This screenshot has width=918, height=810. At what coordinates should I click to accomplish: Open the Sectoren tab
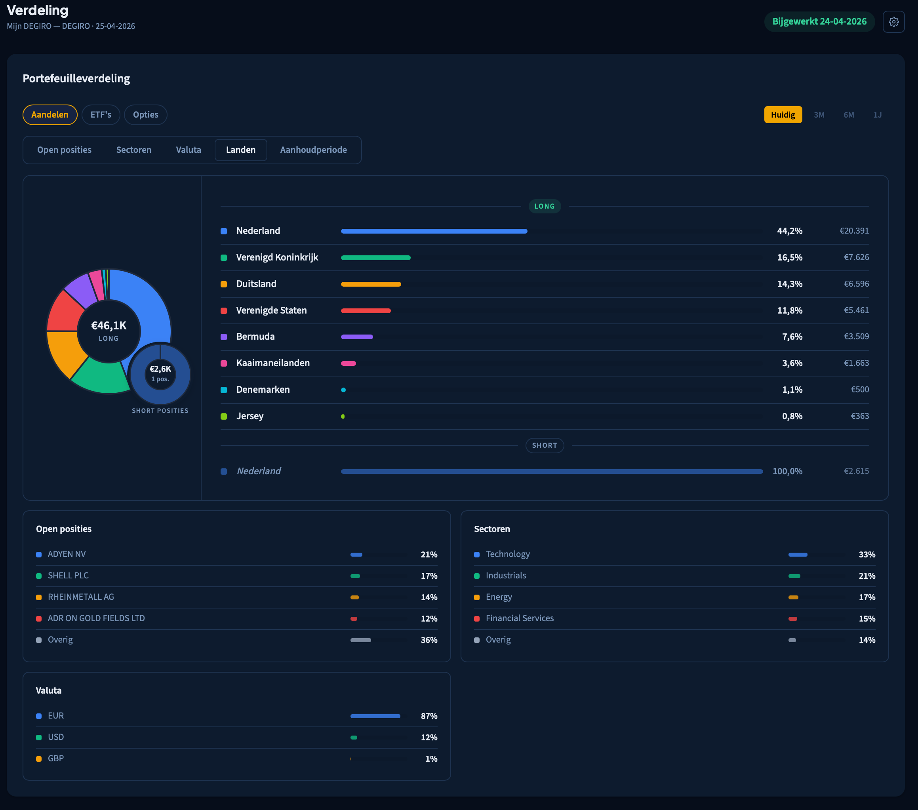click(x=133, y=150)
